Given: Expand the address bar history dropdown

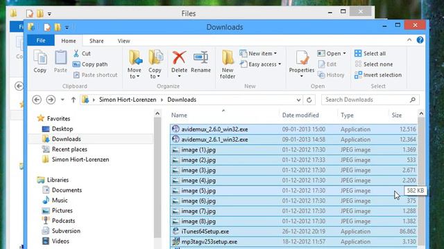Looking at the screenshot, I should coord(298,100).
